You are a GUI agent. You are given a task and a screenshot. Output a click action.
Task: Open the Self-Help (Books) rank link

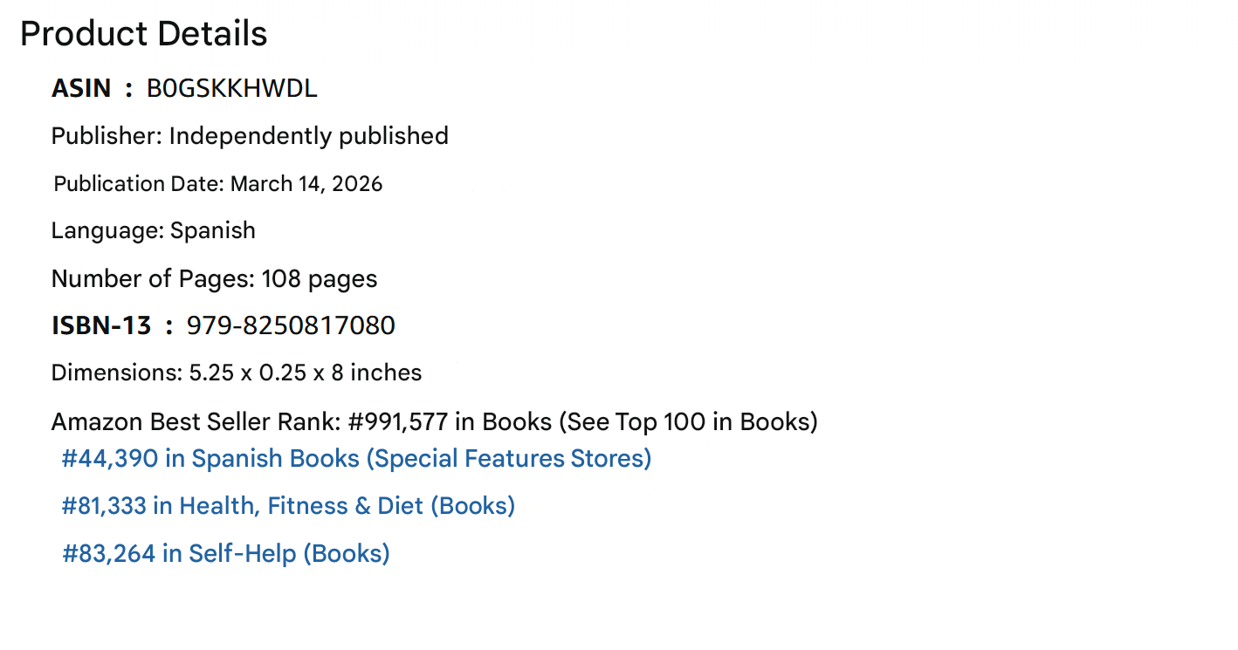226,554
